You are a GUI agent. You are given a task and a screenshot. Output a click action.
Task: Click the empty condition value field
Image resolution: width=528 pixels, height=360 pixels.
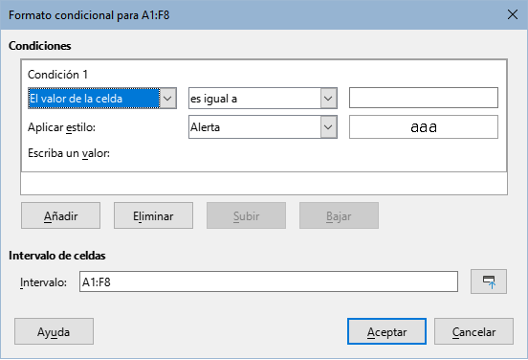coord(424,98)
